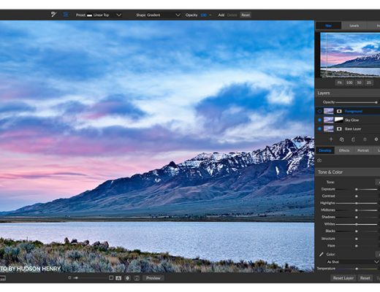The width and height of the screenshot is (380, 292).
Task: Click the circular layer icon beside the plus
Action: (342, 139)
